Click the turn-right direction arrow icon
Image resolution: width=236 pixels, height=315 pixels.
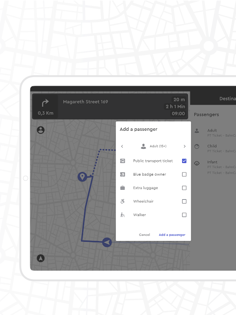pos(45,102)
